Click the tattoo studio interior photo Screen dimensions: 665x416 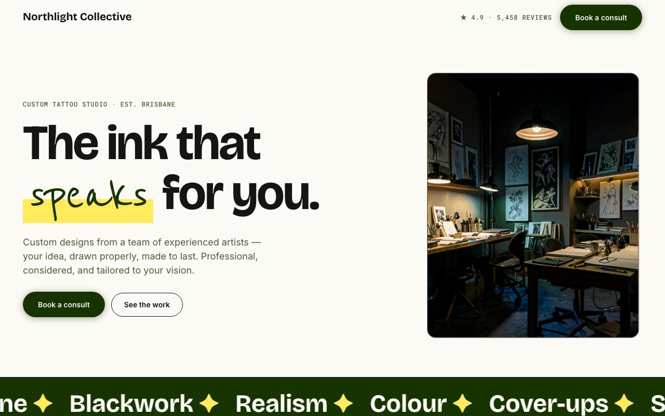tap(533, 205)
